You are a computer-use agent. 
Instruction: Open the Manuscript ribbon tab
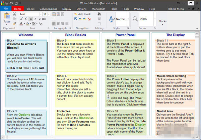(x=98, y=9)
